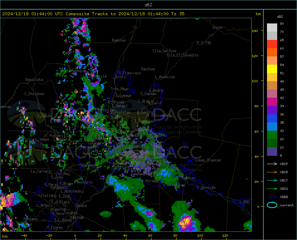
Task: Click the Manzano label
Action: 30,219
